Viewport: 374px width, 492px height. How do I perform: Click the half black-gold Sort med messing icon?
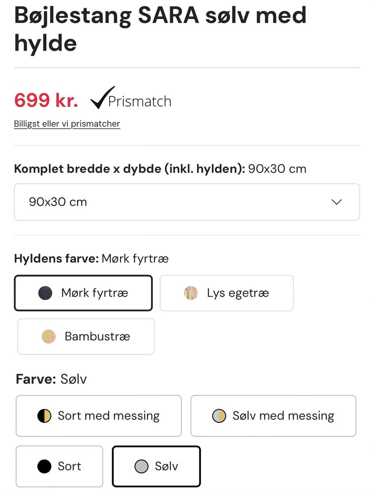coord(44,416)
